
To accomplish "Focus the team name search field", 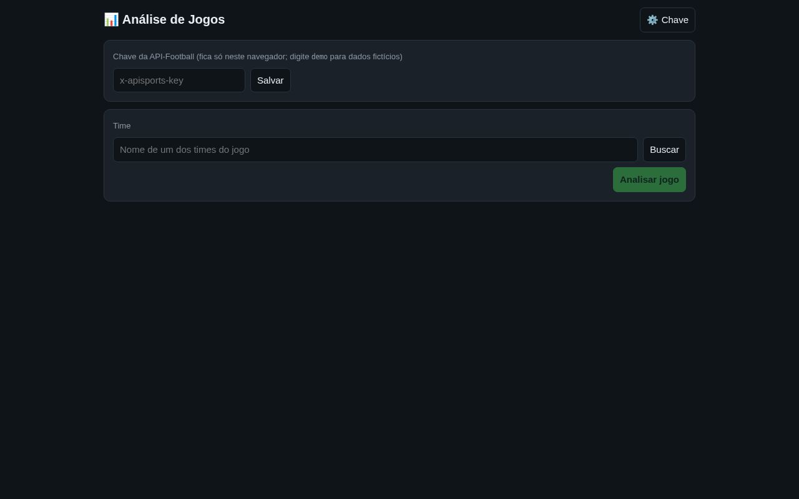I will click(x=375, y=150).
